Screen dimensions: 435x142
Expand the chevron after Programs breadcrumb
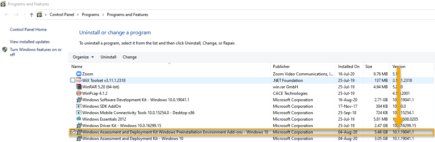pyautogui.click(x=103, y=15)
